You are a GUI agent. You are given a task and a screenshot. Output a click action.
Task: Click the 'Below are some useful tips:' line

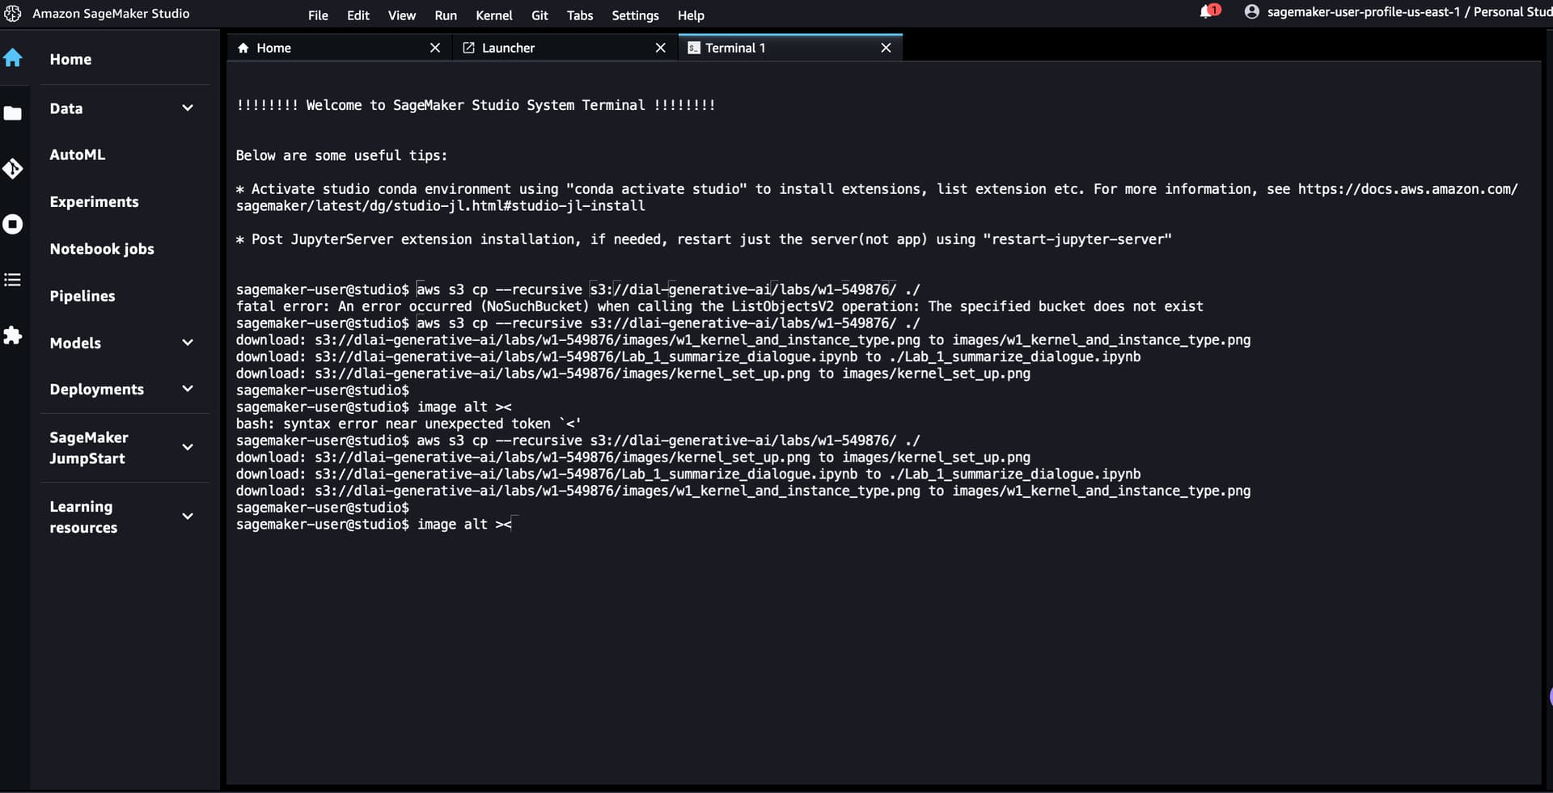tap(341, 155)
